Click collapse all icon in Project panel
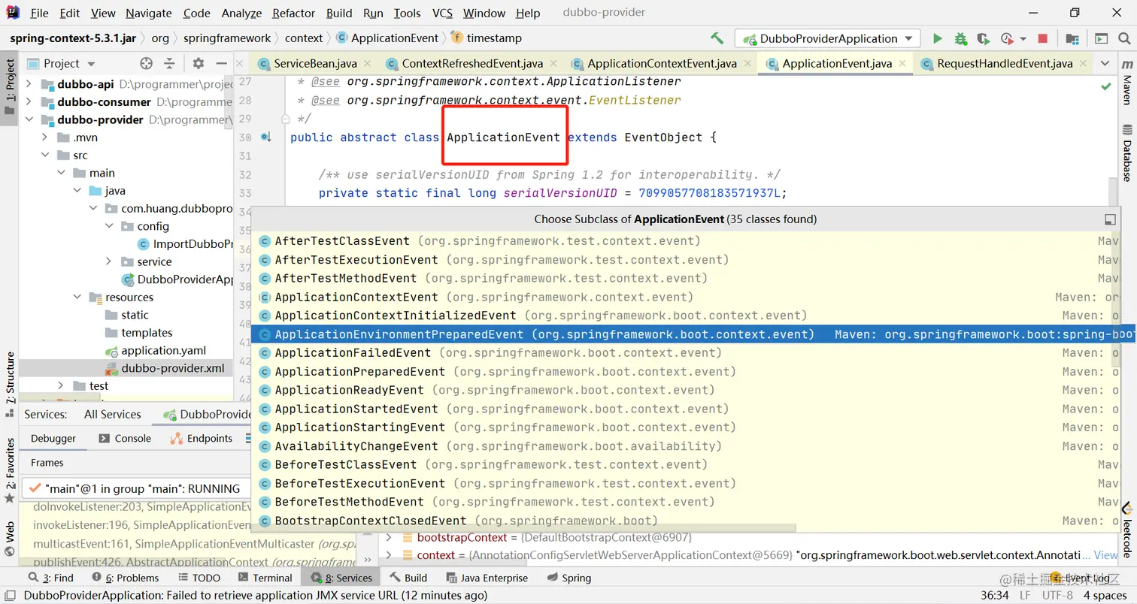 170,64
